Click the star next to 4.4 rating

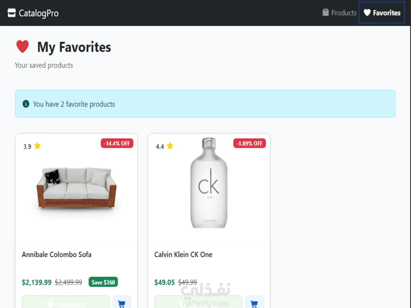pyautogui.click(x=170, y=146)
